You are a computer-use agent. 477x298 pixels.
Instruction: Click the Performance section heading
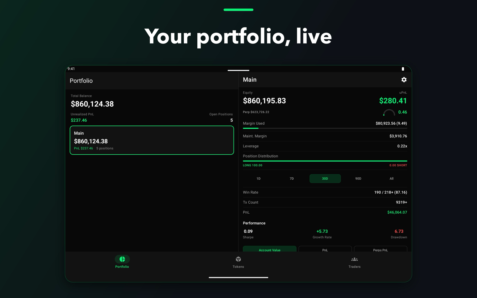click(x=254, y=223)
